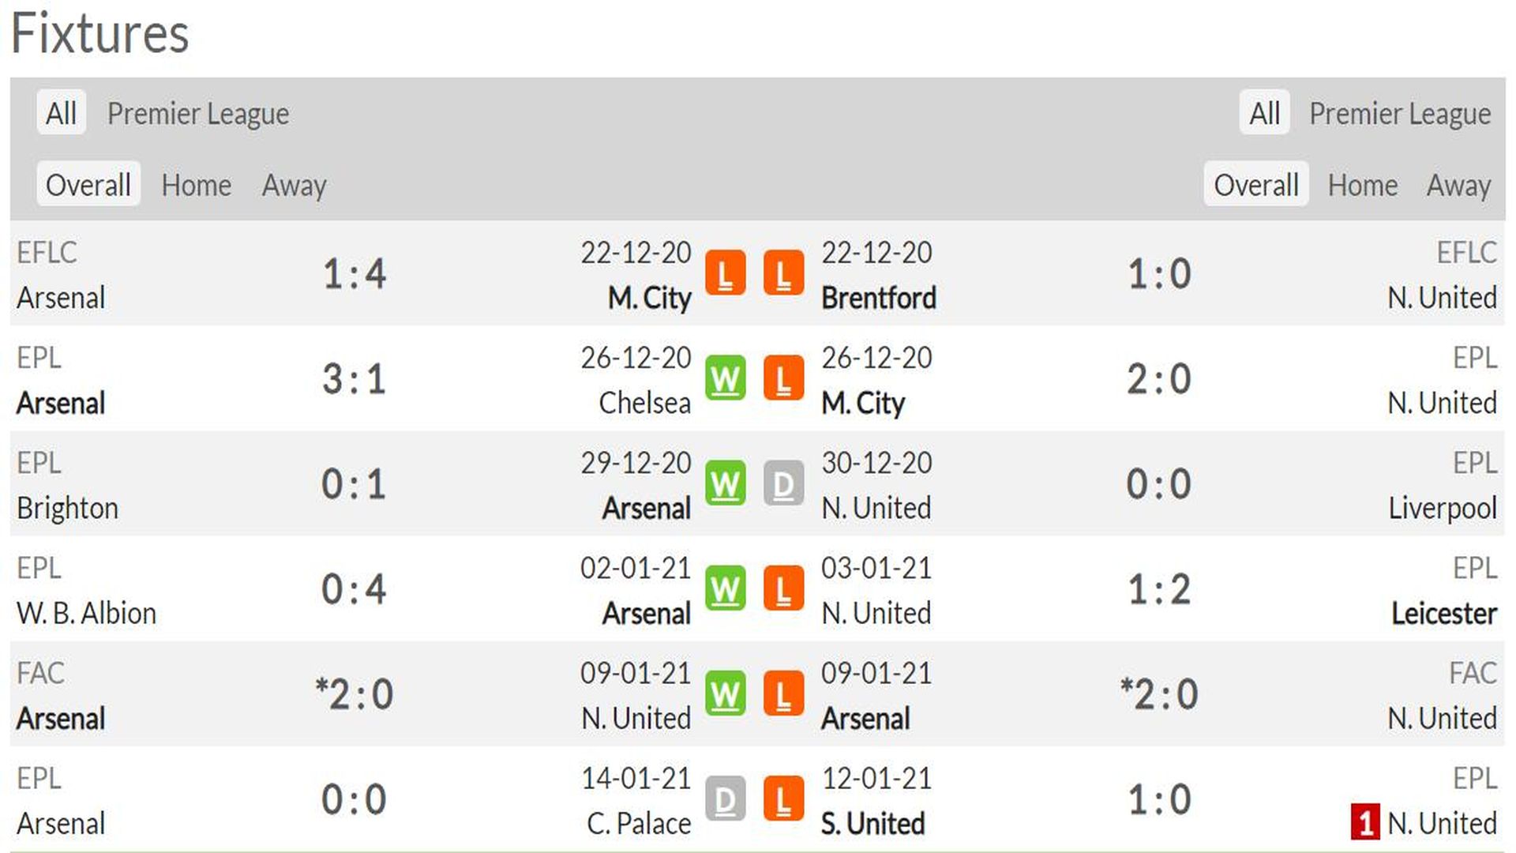1516x853 pixels.
Task: Open the Leicester team link
Action: pos(1443,613)
